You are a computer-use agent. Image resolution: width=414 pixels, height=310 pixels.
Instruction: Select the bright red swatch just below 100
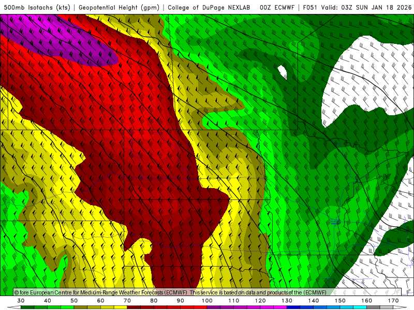[200, 307]
